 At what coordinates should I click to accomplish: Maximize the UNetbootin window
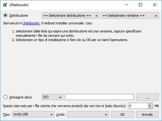(x=140, y=5)
